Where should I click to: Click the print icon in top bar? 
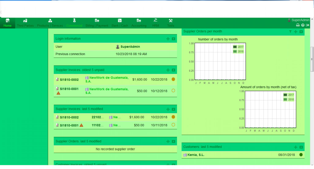297,25
